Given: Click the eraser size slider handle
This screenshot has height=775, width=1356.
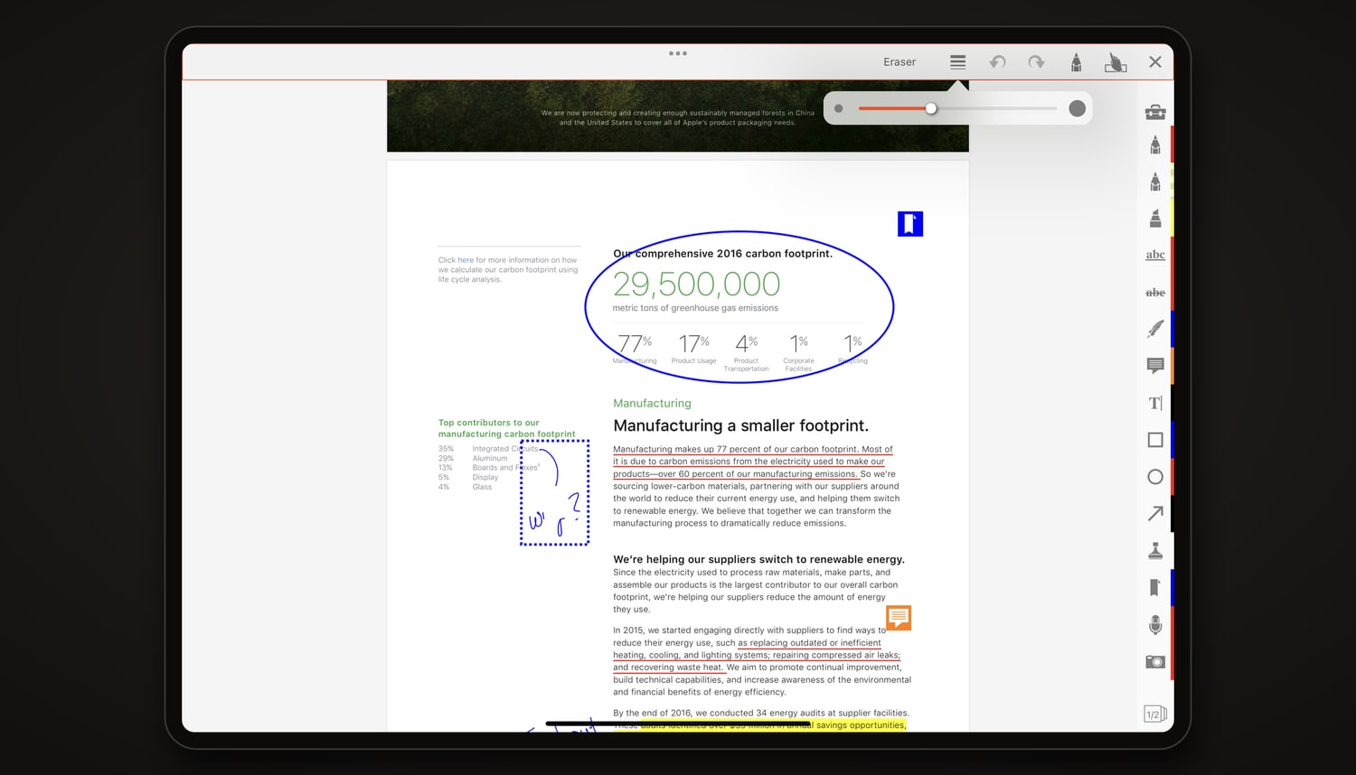Looking at the screenshot, I should pos(931,108).
